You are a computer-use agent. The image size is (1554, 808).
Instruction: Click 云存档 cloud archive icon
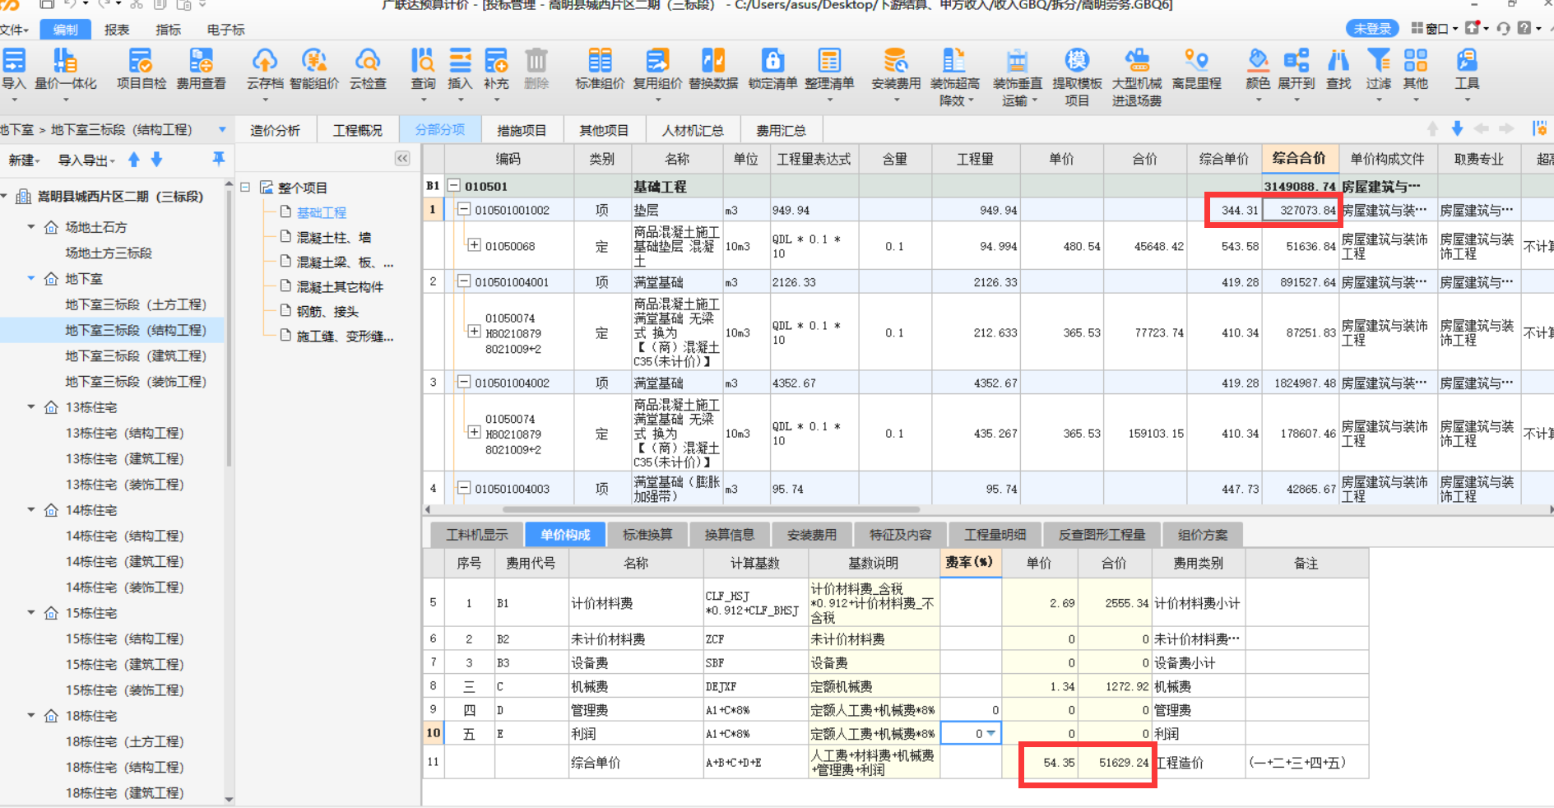(x=264, y=60)
